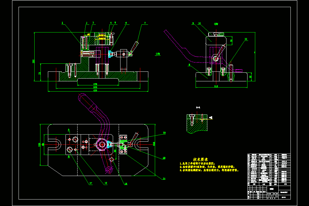Click part callout number 1

pyautogui.click(x=62, y=23)
